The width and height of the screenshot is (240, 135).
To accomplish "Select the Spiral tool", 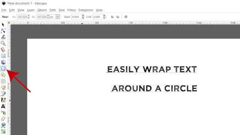I will point(3,81).
